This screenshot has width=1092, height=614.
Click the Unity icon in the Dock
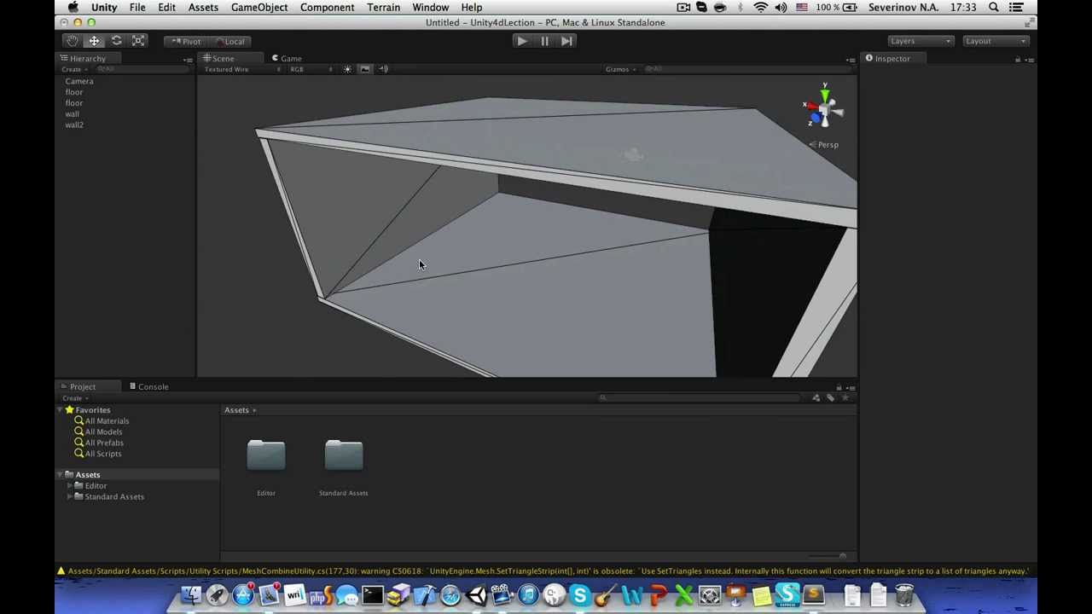(476, 594)
